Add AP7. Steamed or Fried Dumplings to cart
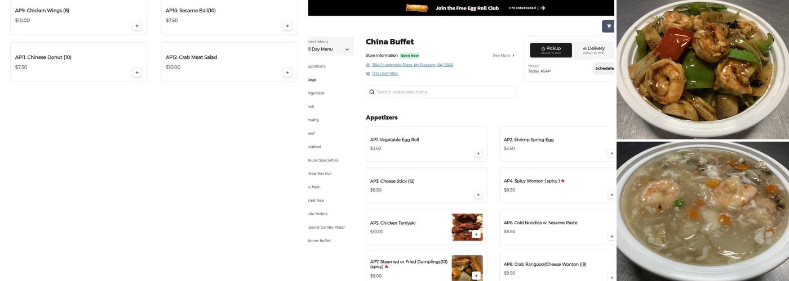 point(476,276)
